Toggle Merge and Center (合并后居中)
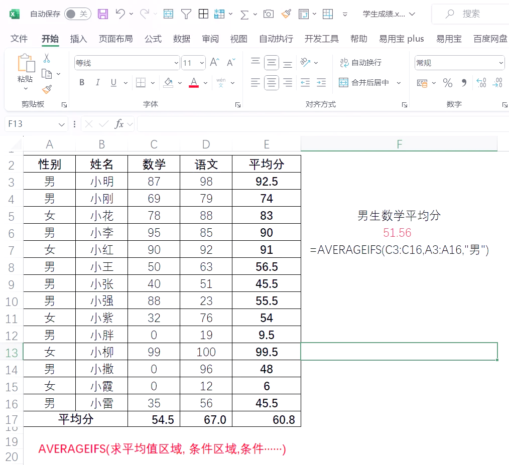Viewport: 509px width, 465px height. (x=364, y=83)
